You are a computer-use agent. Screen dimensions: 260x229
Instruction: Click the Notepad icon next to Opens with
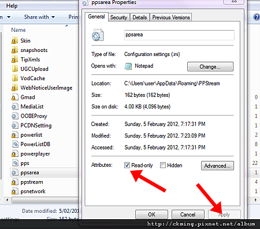coord(128,66)
